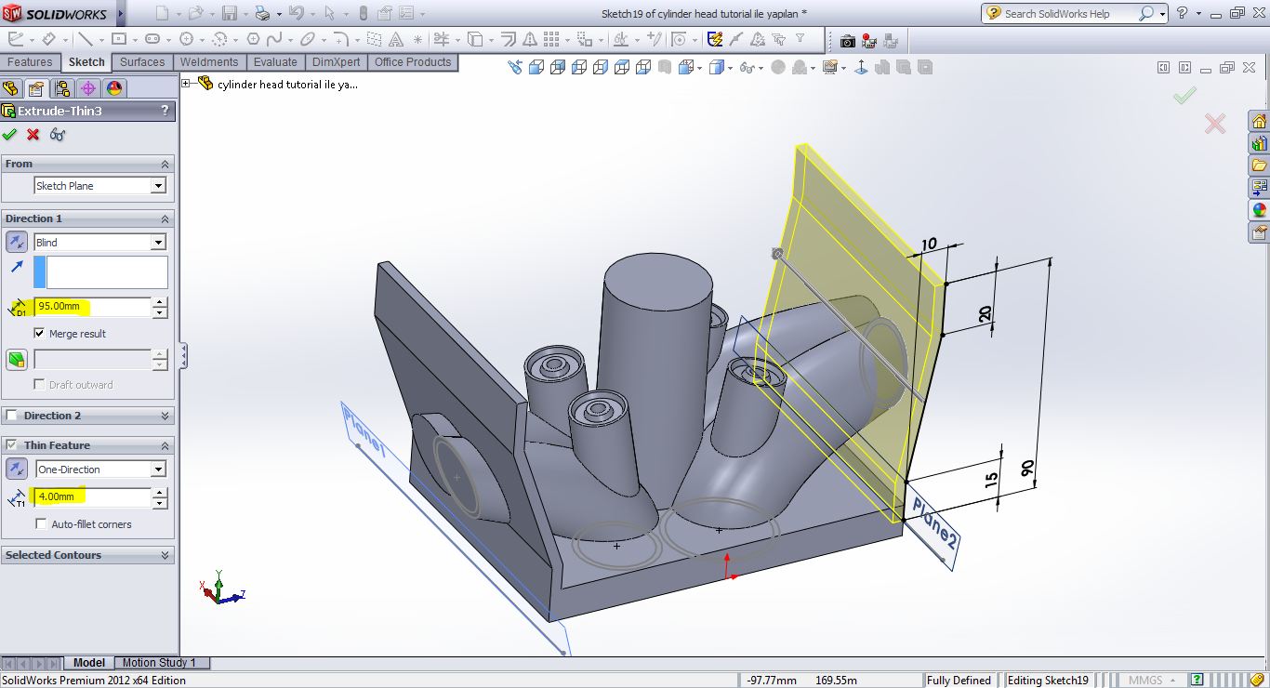Enable Auto-fillet corners checkbox
This screenshot has width=1270, height=688.
point(41,524)
